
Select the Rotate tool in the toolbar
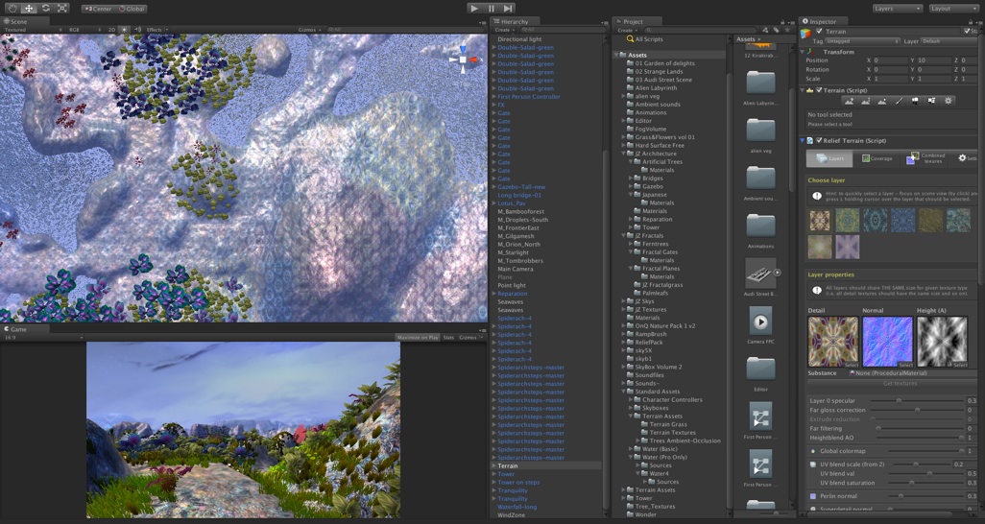(45, 8)
